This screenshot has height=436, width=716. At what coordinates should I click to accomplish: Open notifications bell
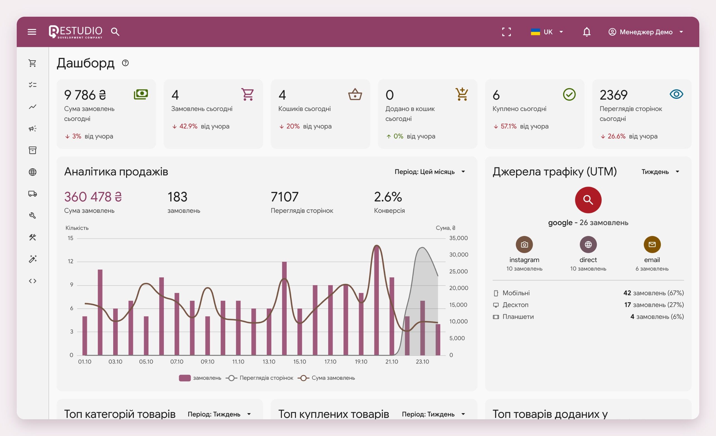(587, 32)
